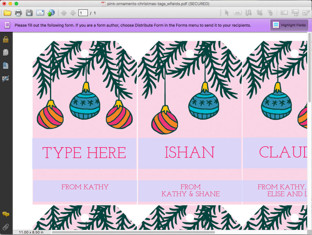This screenshot has height=235, width=312.
Task: Click the page number input field
Action: (83, 13)
